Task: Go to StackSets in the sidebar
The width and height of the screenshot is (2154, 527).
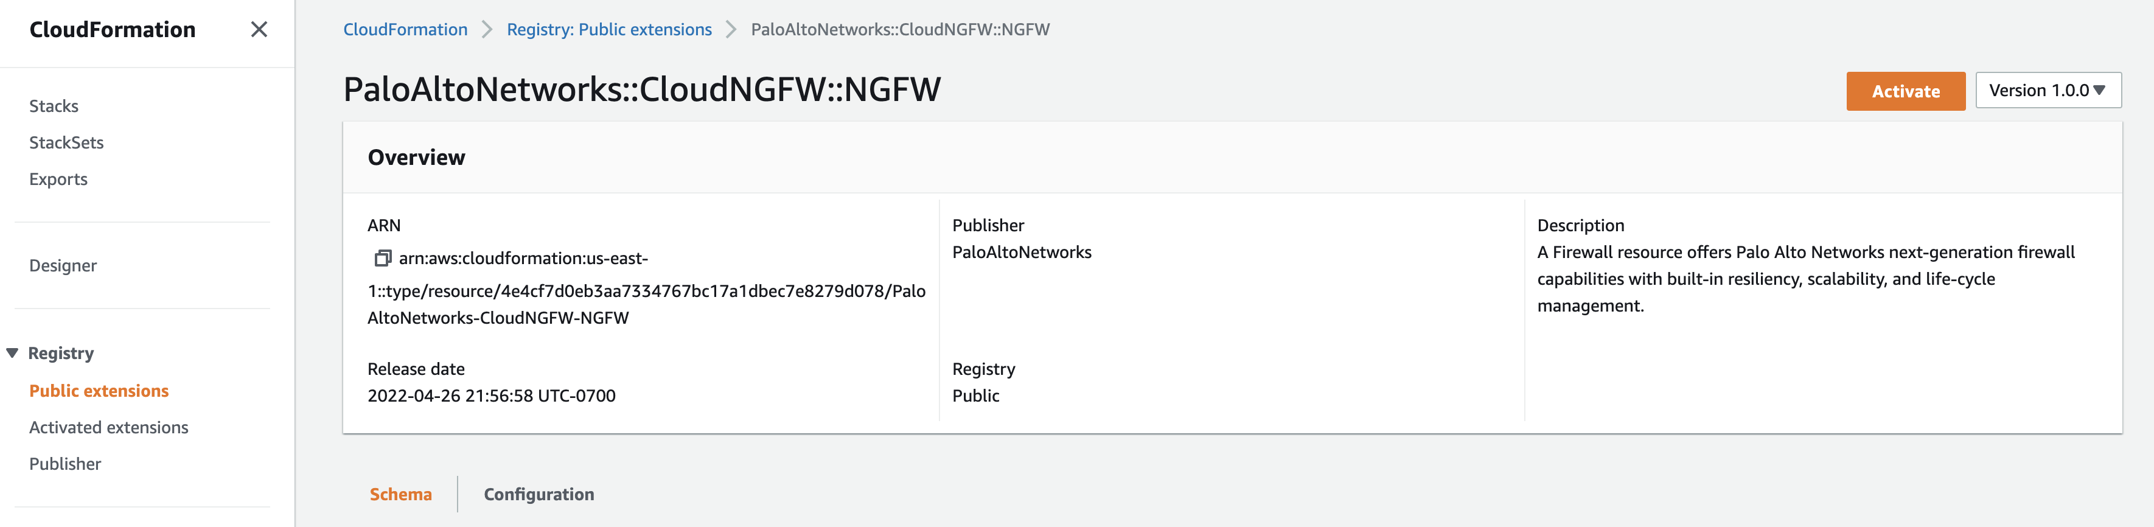Action: pyautogui.click(x=66, y=142)
